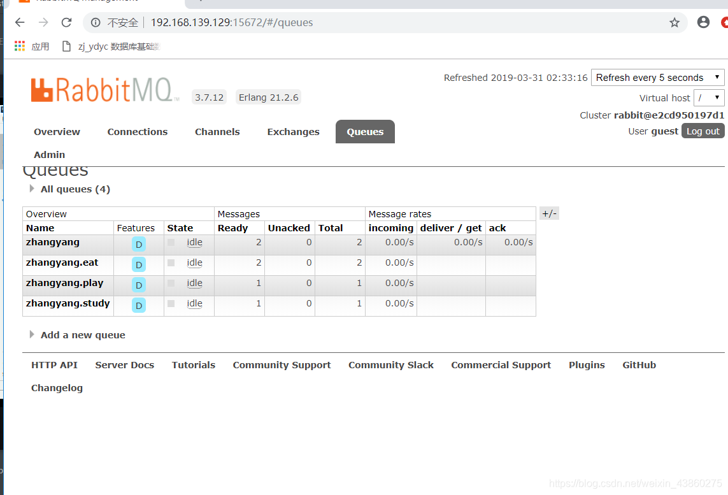The height and width of the screenshot is (495, 728).
Task: Open the HTTP API footer link
Action: point(54,365)
